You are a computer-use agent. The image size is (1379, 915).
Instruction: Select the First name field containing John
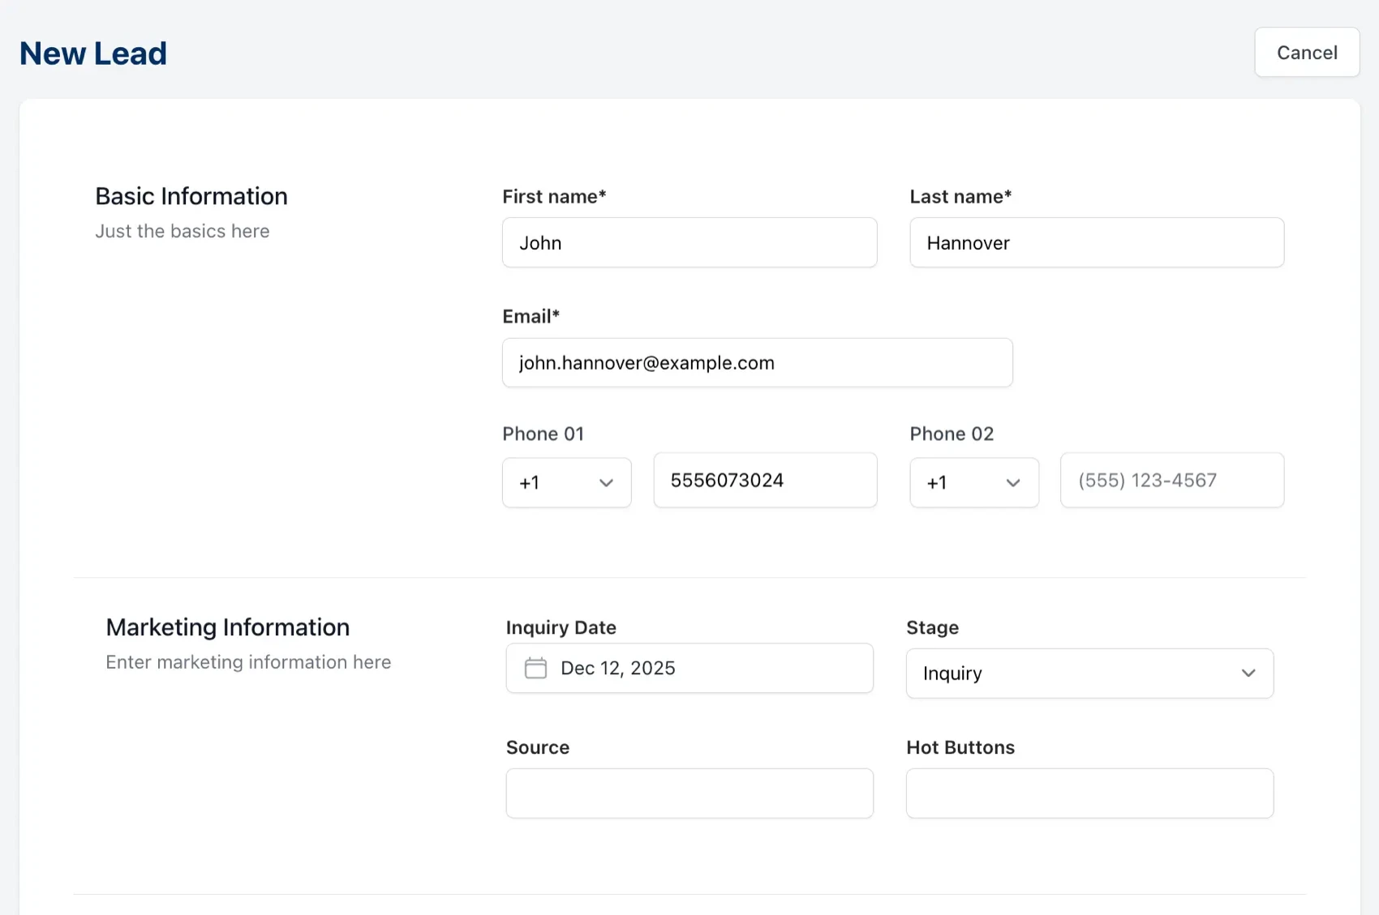tap(689, 242)
